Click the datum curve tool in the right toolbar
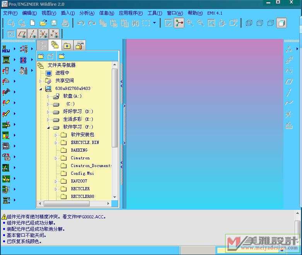This screenshot has height=255, width=302. point(289,103)
